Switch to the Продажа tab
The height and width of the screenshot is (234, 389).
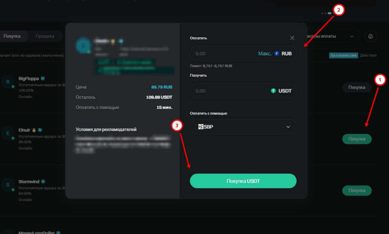(45, 36)
